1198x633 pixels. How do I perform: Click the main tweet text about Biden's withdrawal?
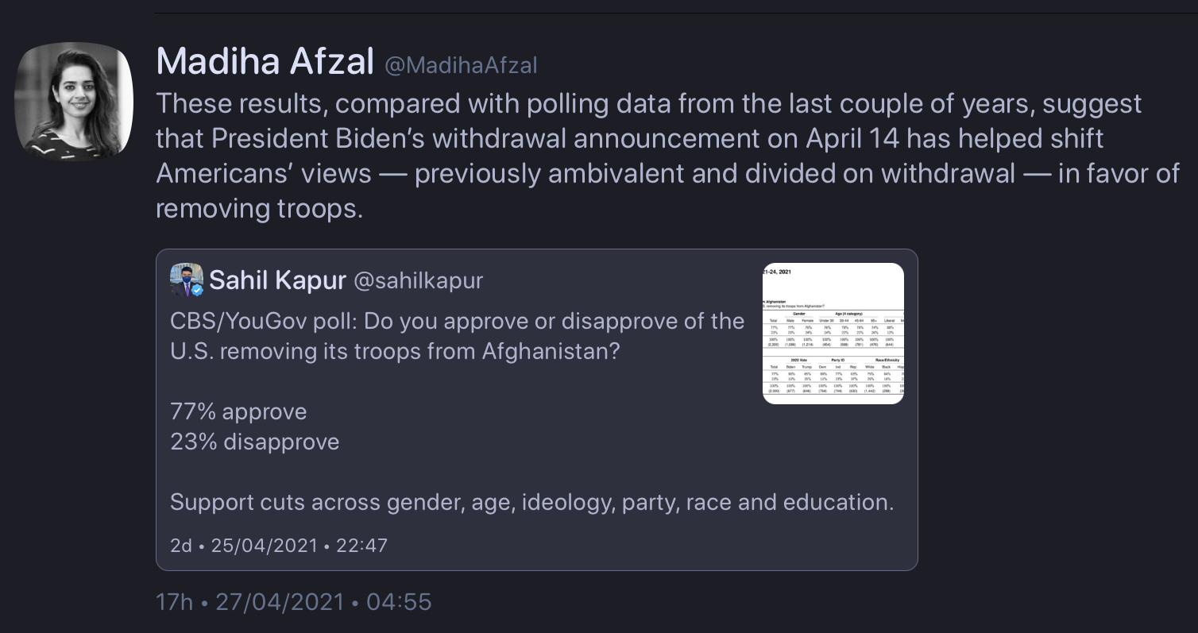(x=668, y=156)
